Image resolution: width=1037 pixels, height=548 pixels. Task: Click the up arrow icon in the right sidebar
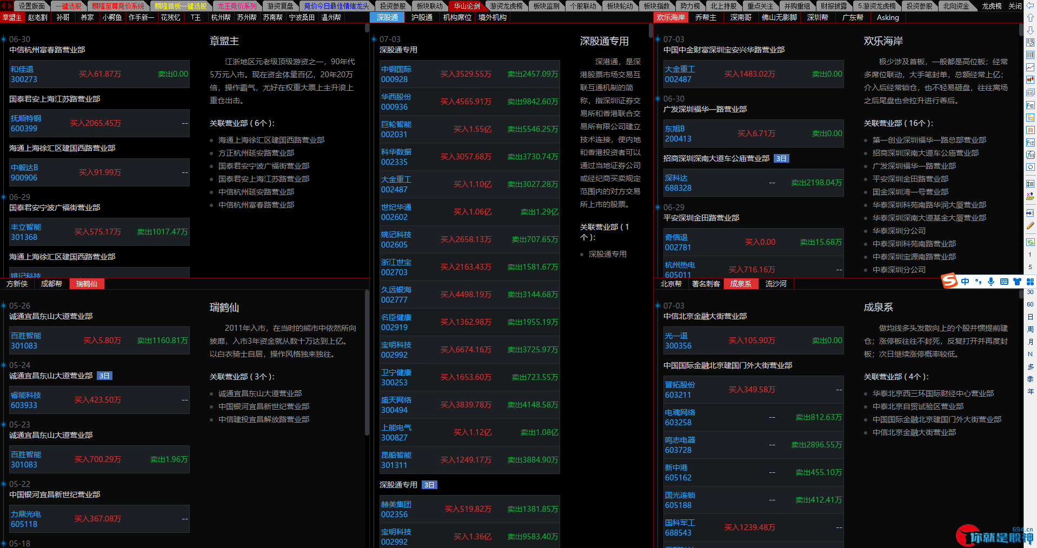pyautogui.click(x=1030, y=18)
